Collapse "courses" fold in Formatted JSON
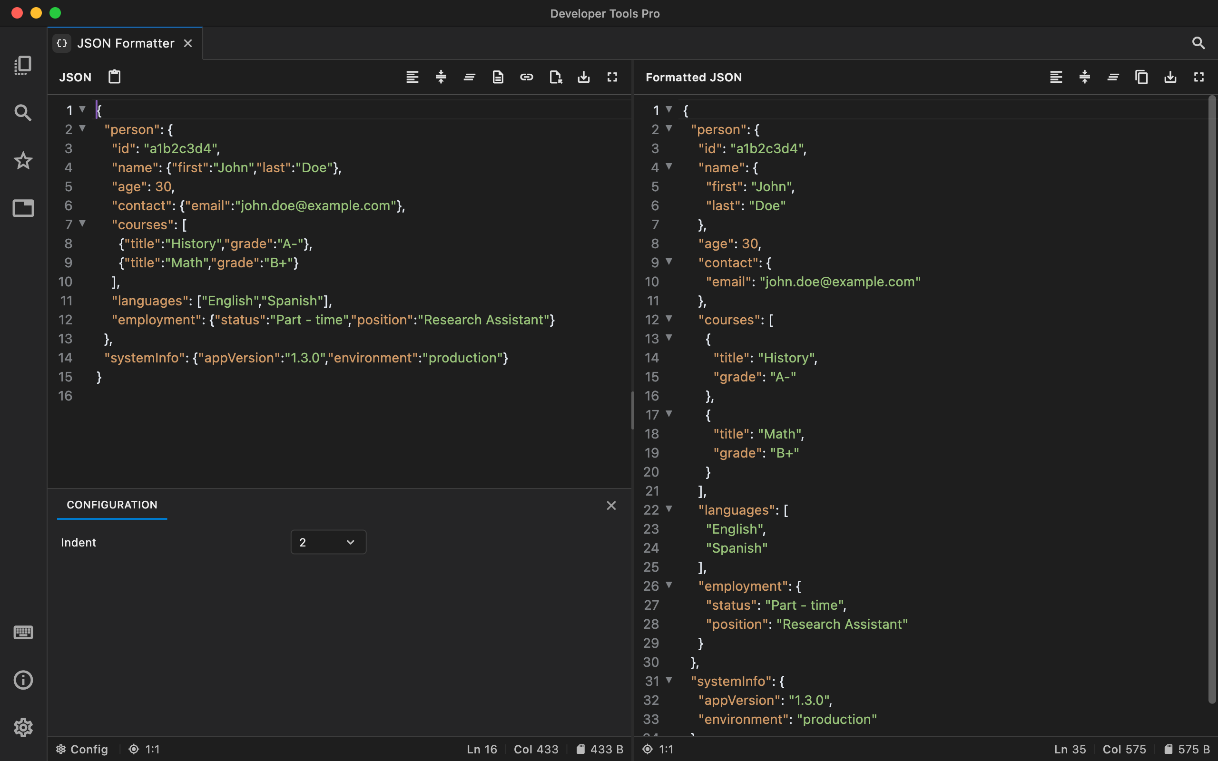Screen dimensions: 1218x761 [669, 319]
